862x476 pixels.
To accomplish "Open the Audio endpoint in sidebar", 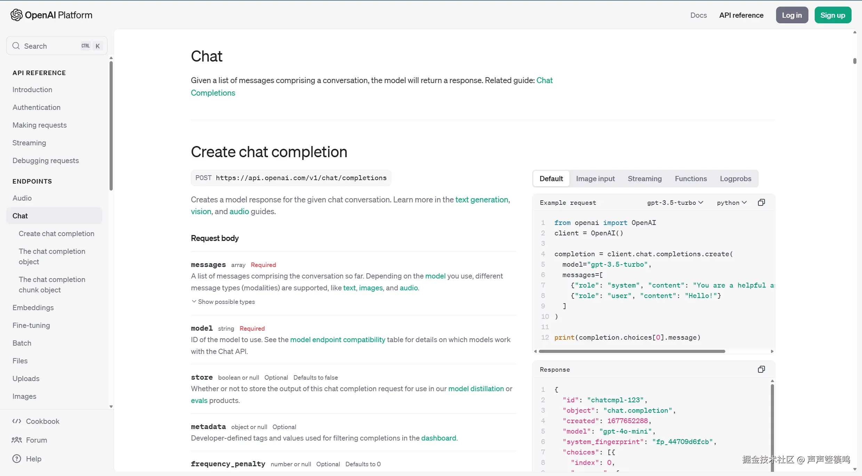I will pyautogui.click(x=22, y=198).
